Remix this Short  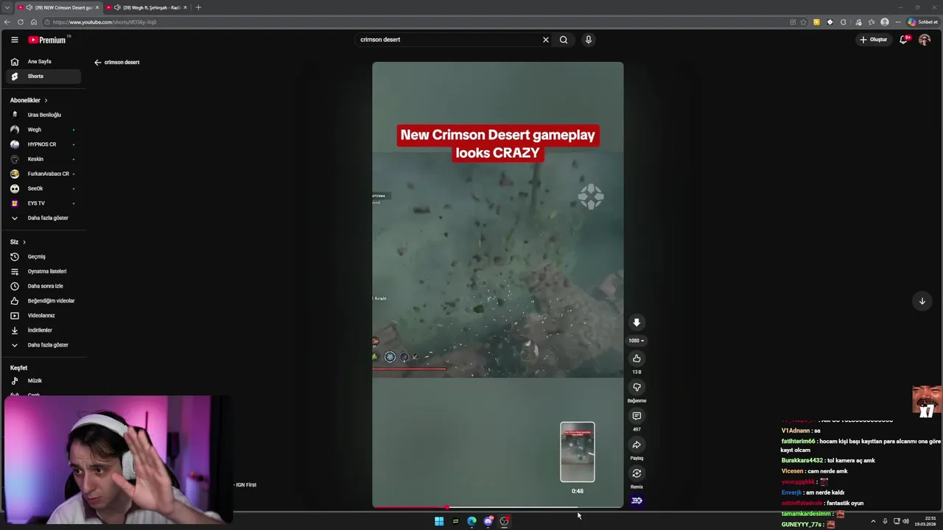coord(637,473)
